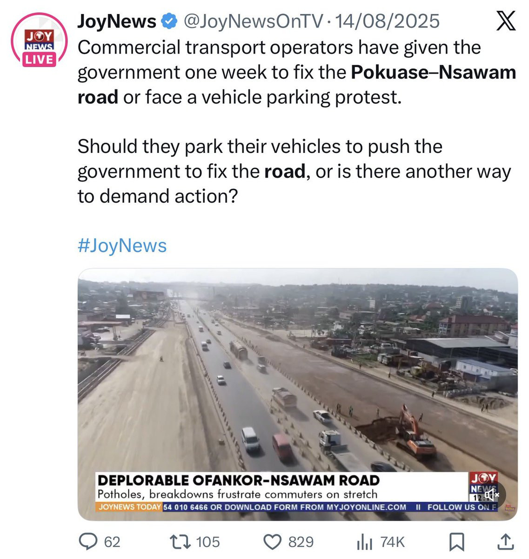Like the tweet with heart icon
The height and width of the screenshot is (559, 529).
pos(273,542)
